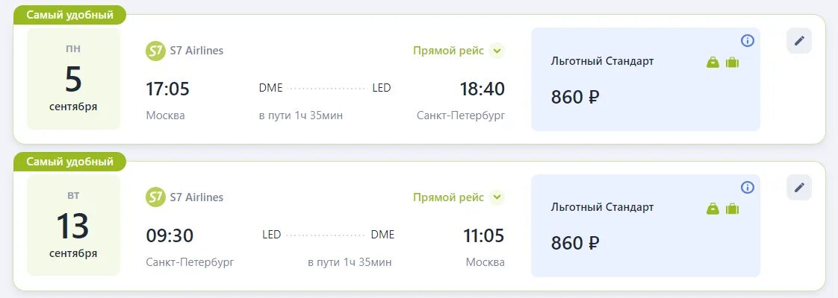Viewport: 838px width, 298px height.
Task: Select the Льготный Стандарт fare for the 17:05 flight
Action: coord(645,80)
